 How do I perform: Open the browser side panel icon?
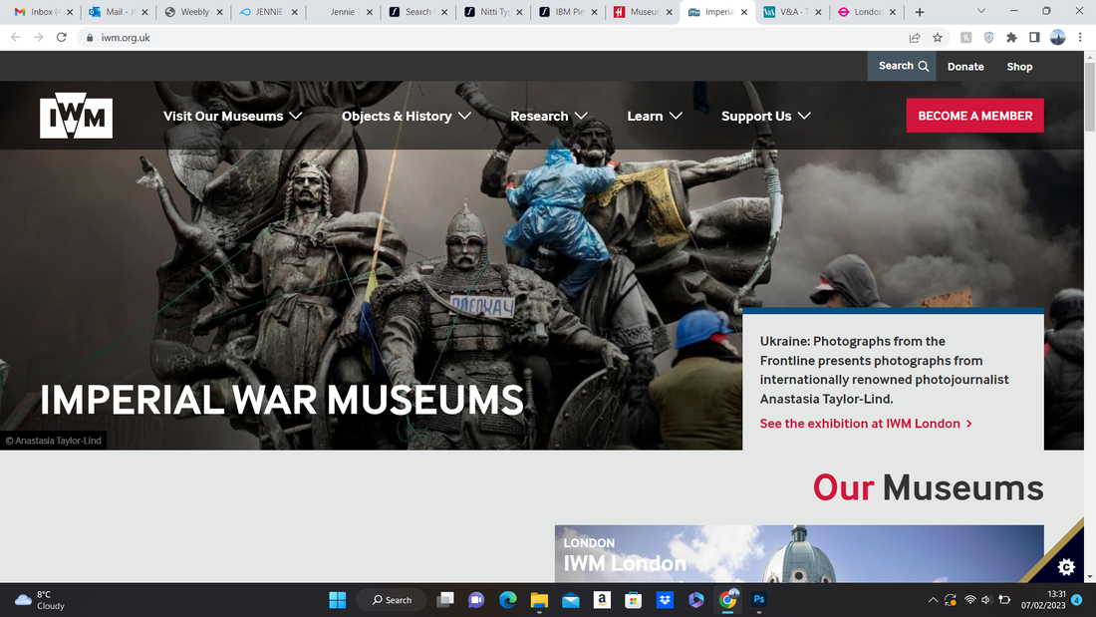1034,38
